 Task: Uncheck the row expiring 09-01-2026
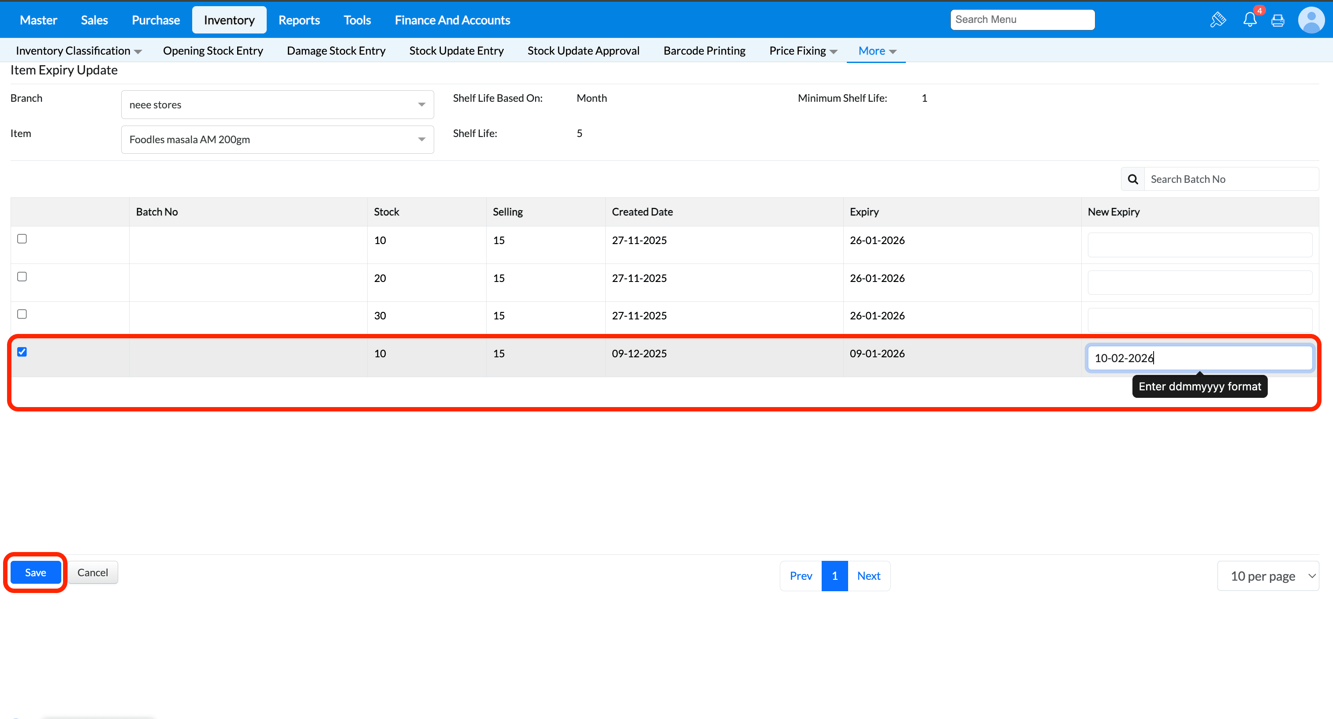pyautogui.click(x=22, y=352)
